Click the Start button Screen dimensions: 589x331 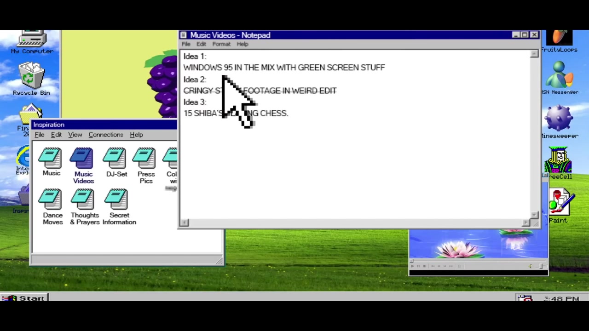pyautogui.click(x=25, y=298)
